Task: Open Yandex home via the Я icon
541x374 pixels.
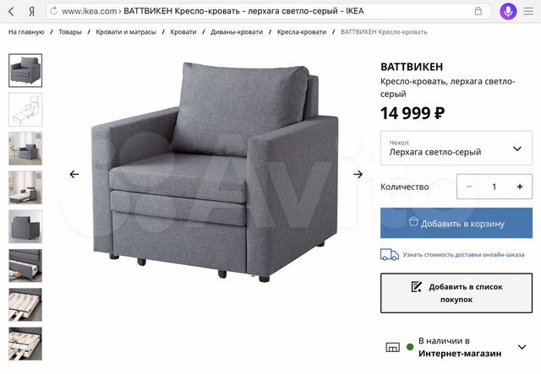Action: tap(31, 11)
